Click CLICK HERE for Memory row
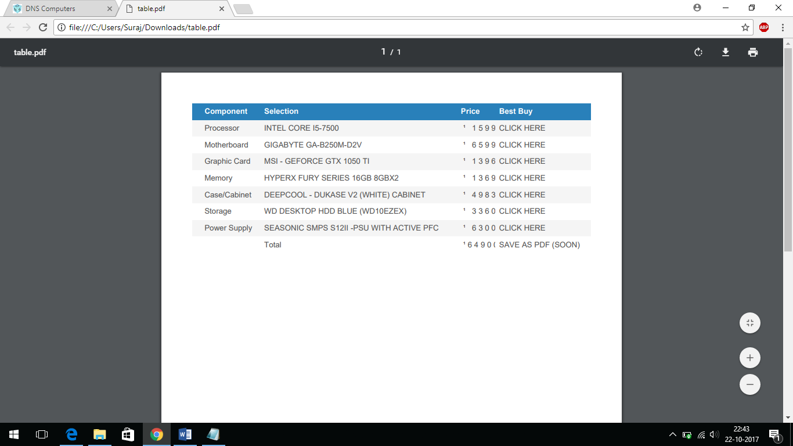This screenshot has width=793, height=446. [x=522, y=178]
